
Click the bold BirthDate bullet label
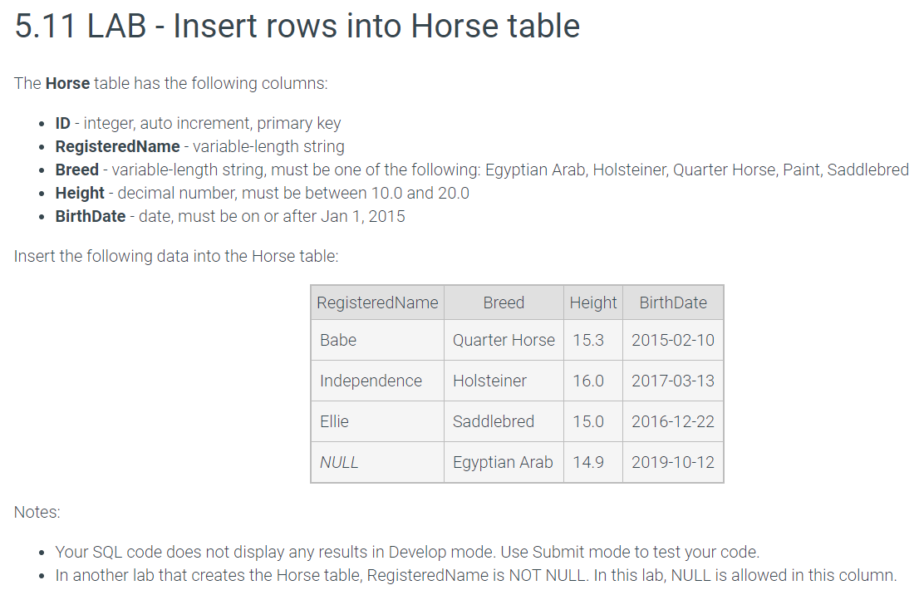91,216
